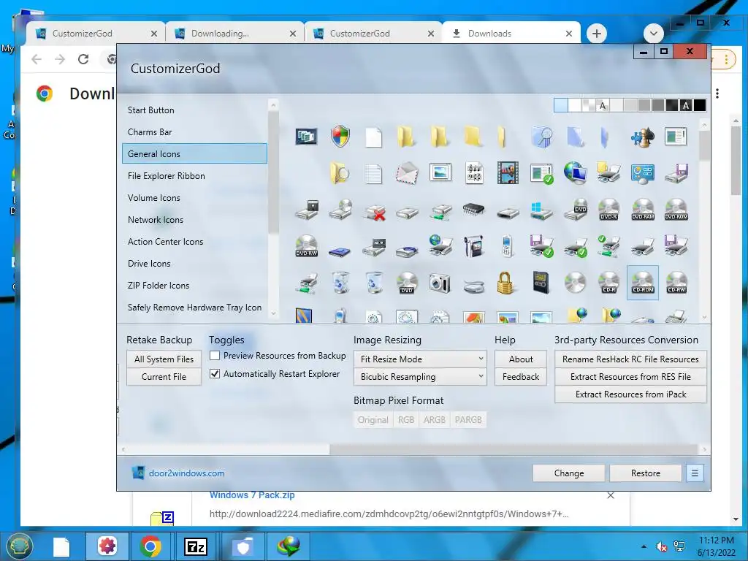The image size is (748, 561).
Task: Choose the DVD-R disc icon
Action: (x=608, y=210)
